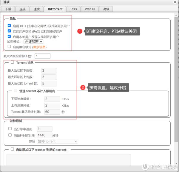The image size is (179, 172).
Task: Click the scrollbar up arrow
Action: (176, 15)
